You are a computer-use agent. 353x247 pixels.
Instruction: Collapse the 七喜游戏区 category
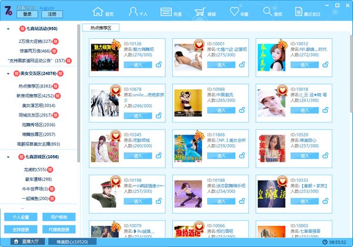coord(8,157)
